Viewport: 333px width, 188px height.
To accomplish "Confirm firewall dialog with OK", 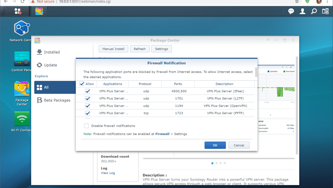I will click(215, 145).
